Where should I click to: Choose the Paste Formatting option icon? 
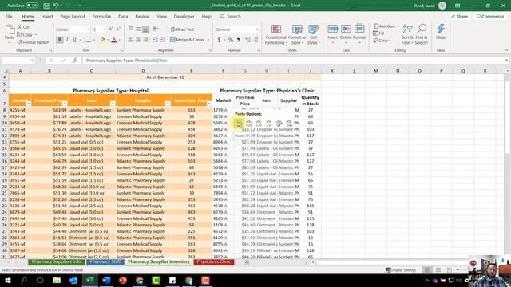(x=279, y=124)
